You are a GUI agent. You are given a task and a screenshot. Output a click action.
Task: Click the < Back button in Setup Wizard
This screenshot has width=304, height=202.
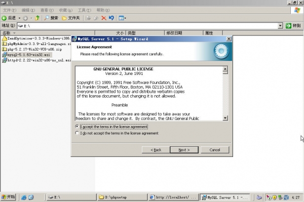pyautogui.click(x=156, y=150)
